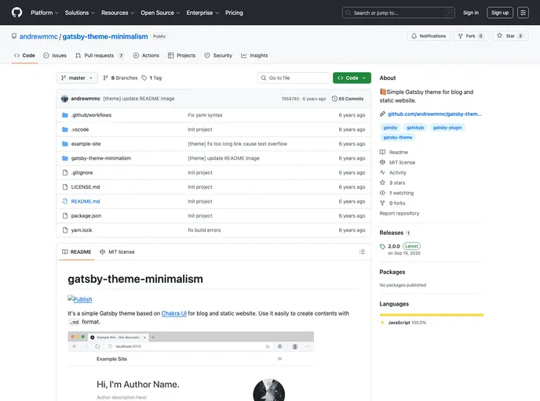Open the README outline icon

coord(362,251)
